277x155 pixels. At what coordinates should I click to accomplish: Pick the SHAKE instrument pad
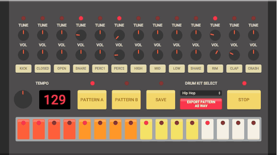tap(196, 69)
